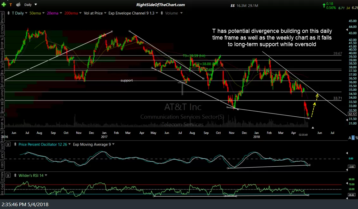Click reorder arrows beside Wilder's RSI

point(15,175)
